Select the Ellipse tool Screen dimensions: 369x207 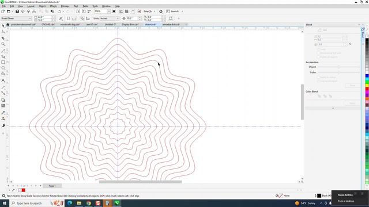coord(3,68)
